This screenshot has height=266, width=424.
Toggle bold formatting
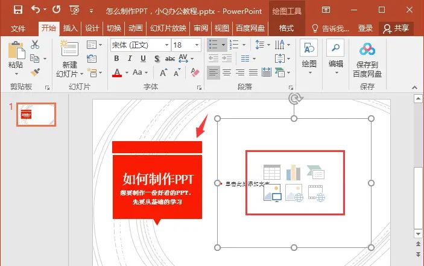point(116,59)
